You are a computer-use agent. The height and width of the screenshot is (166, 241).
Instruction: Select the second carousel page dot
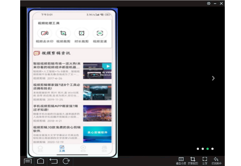coord(203,149)
